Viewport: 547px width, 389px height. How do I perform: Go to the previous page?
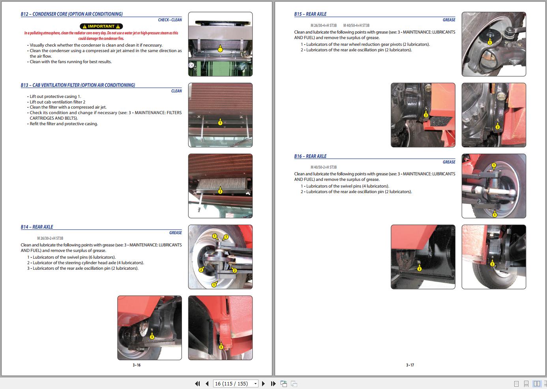[207, 383]
